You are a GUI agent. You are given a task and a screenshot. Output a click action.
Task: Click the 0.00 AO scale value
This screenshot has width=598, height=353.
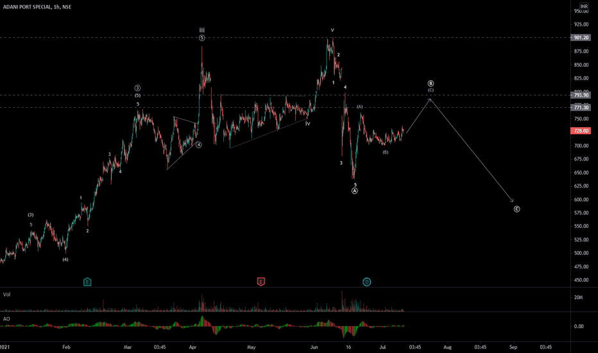pyautogui.click(x=579, y=326)
